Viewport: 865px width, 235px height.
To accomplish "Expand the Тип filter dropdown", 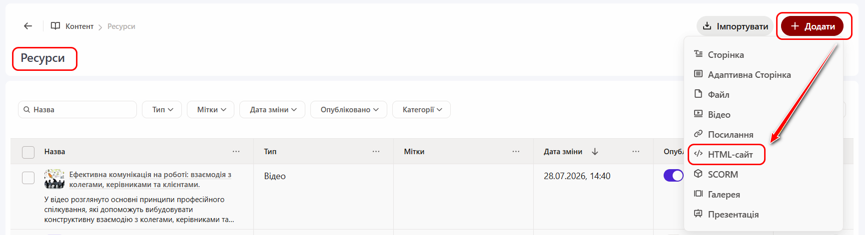I will point(163,110).
